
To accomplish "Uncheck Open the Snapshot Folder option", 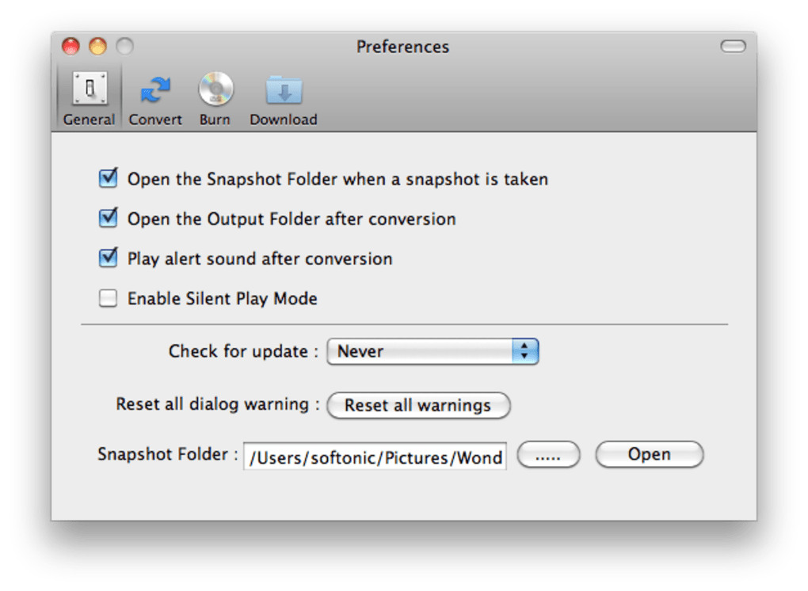I will coord(108,179).
